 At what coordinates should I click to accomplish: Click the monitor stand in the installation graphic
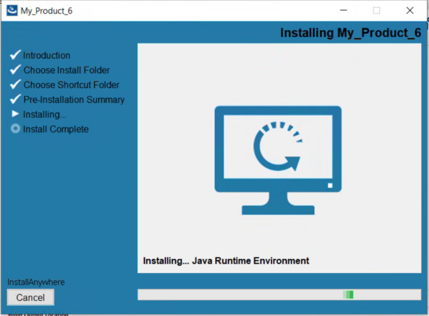click(x=278, y=204)
